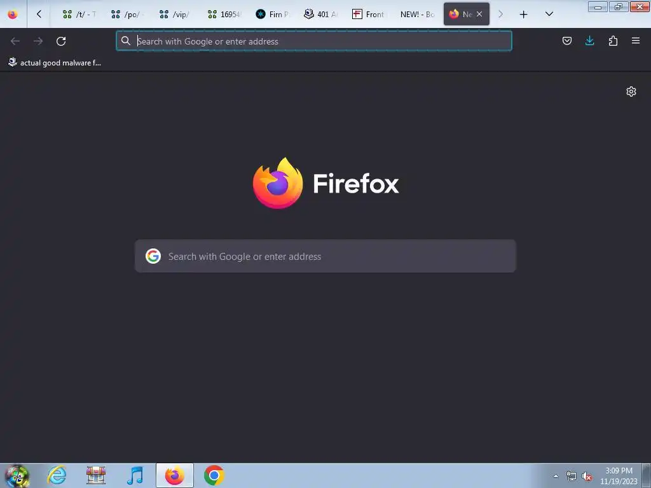Open the music note app in taskbar
The image size is (651, 488).
[135, 475]
